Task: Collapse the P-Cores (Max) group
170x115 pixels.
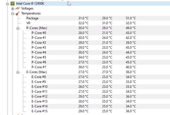Action: (x=18, y=28)
